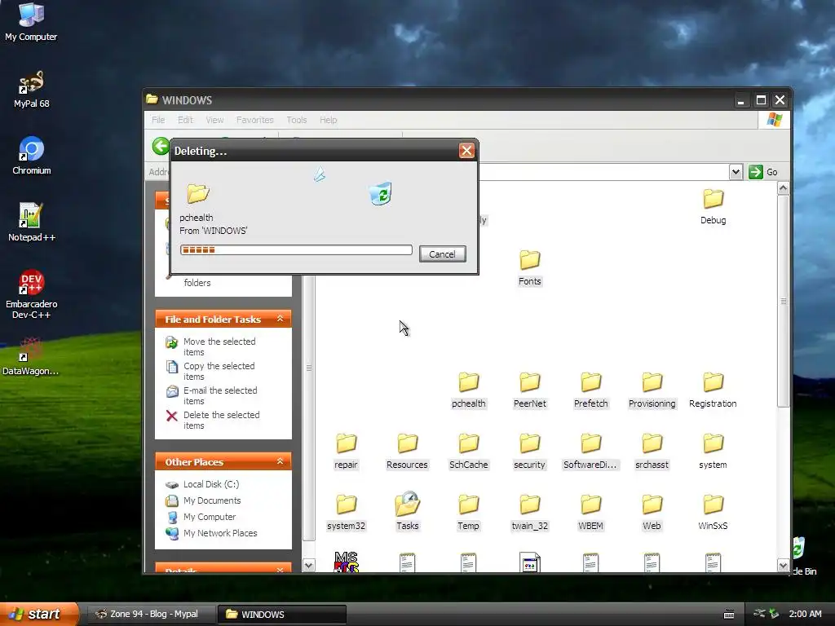
Task: Open the File menu
Action: click(x=158, y=120)
